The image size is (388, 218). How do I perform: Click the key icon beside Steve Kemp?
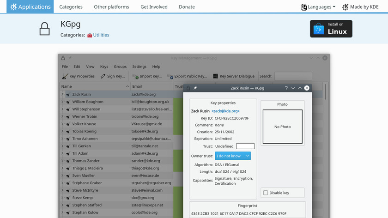coord(68,198)
